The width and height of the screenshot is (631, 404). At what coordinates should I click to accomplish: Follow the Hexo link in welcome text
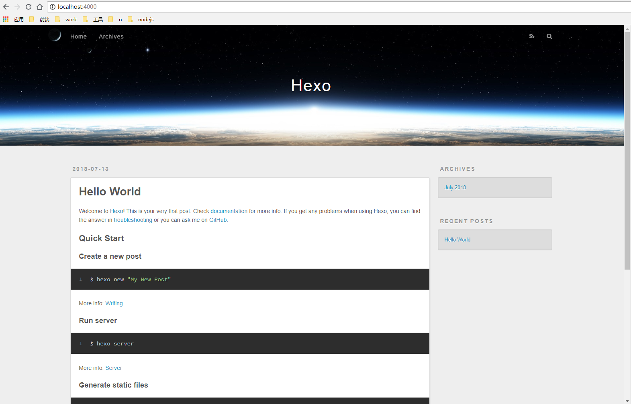[116, 211]
